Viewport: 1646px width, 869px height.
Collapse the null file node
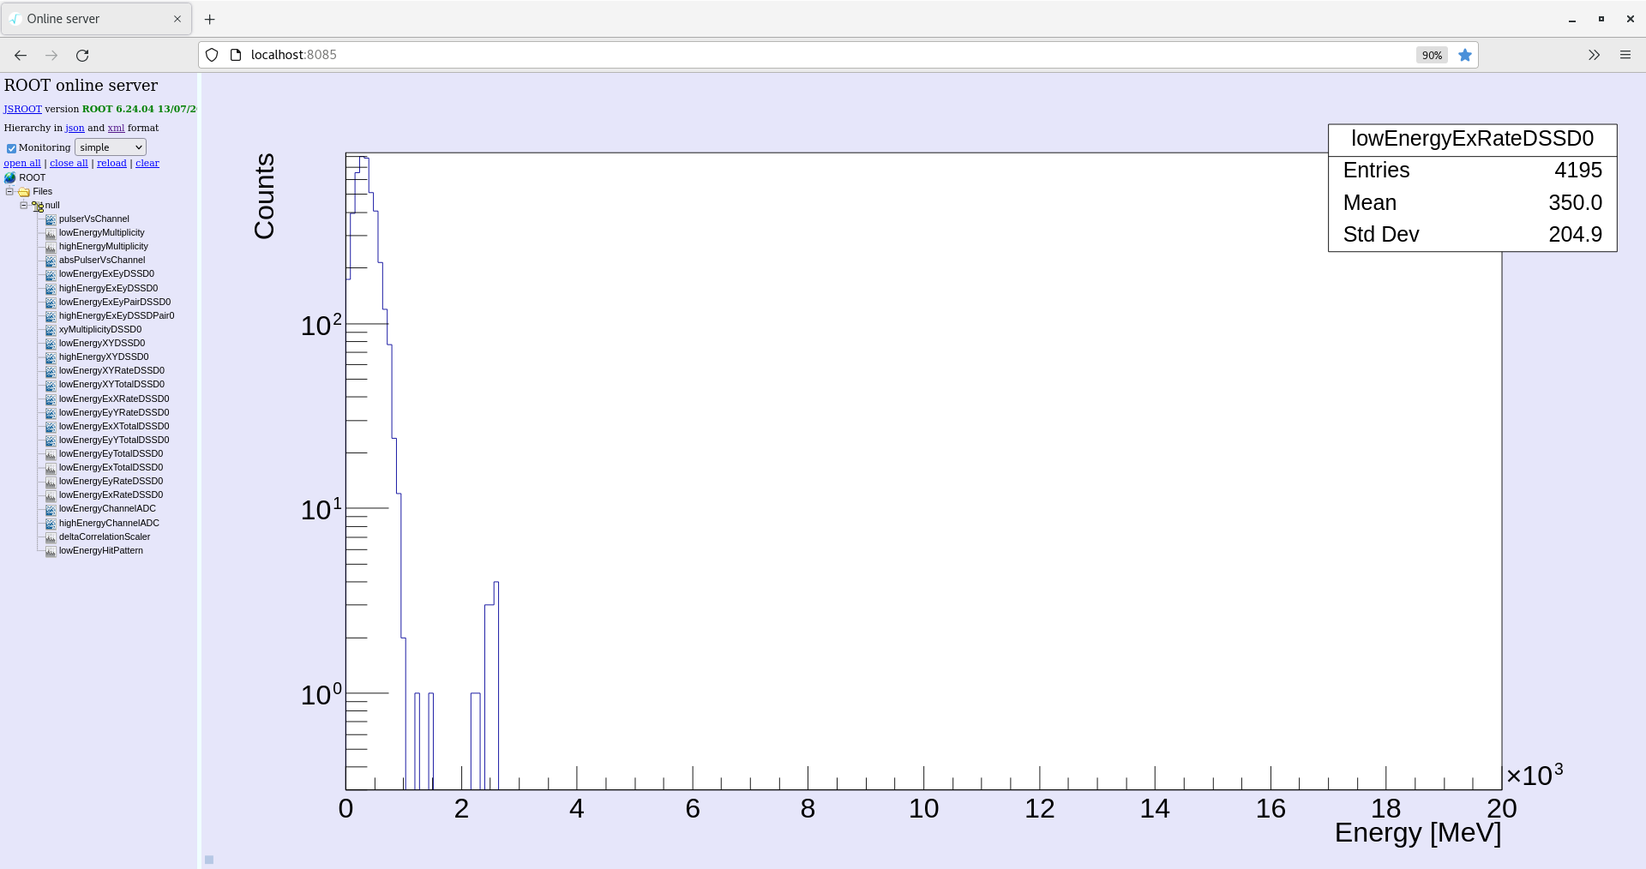(x=23, y=205)
